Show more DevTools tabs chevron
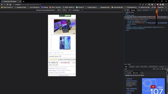This screenshot has height=94, width=168. click(151, 10)
